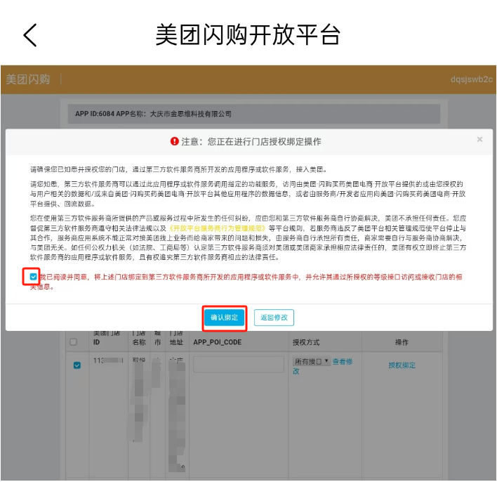Click the 美团闪购 logo in the orange bar

click(x=28, y=79)
